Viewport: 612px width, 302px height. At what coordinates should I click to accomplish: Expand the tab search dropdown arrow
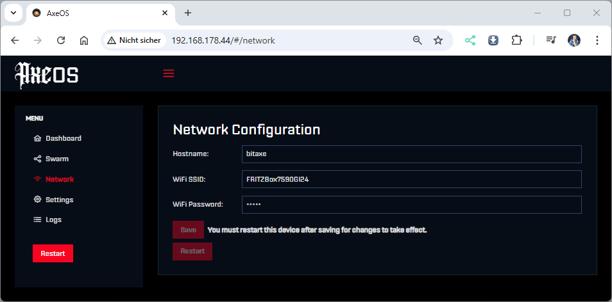coord(13,13)
